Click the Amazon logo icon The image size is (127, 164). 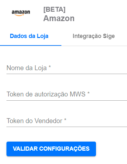point(21,13)
